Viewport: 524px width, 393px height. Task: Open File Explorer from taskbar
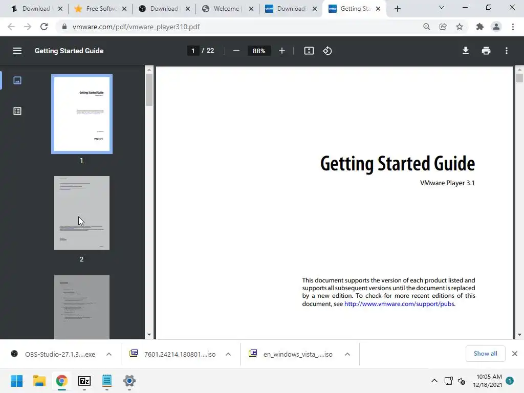[x=39, y=381]
